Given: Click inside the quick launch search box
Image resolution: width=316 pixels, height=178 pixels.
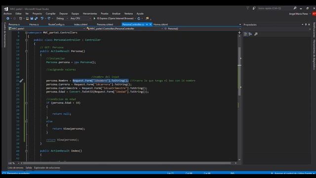Looking at the screenshot, I should click(x=275, y=8).
